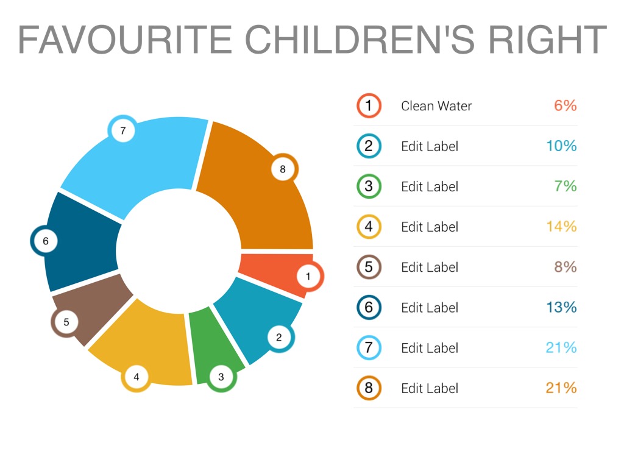624x468 pixels.
Task: Select the 14% value in the legend
Action: [x=561, y=227]
